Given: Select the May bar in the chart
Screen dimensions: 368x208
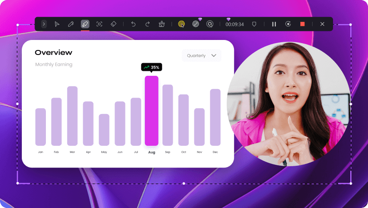Looking at the screenshot, I should click(x=104, y=130).
